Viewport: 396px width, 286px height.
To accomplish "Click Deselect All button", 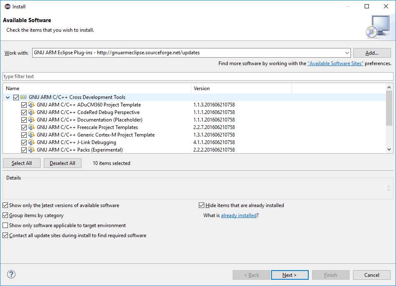I will coord(63,163).
